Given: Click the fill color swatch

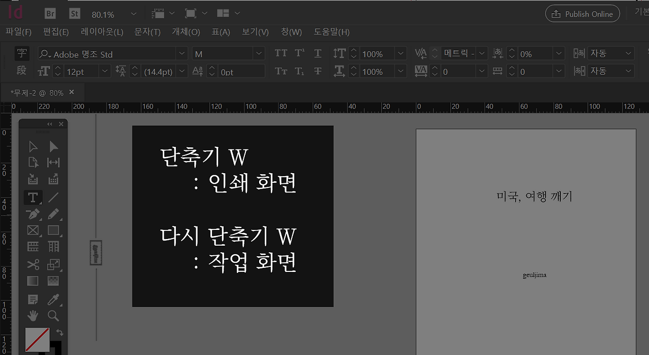Looking at the screenshot, I should click(x=38, y=340).
